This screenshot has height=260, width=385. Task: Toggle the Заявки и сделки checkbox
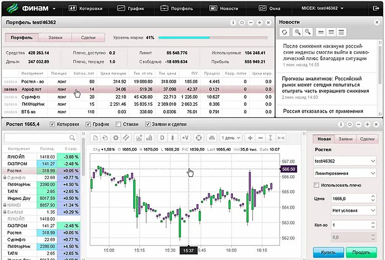point(147,124)
